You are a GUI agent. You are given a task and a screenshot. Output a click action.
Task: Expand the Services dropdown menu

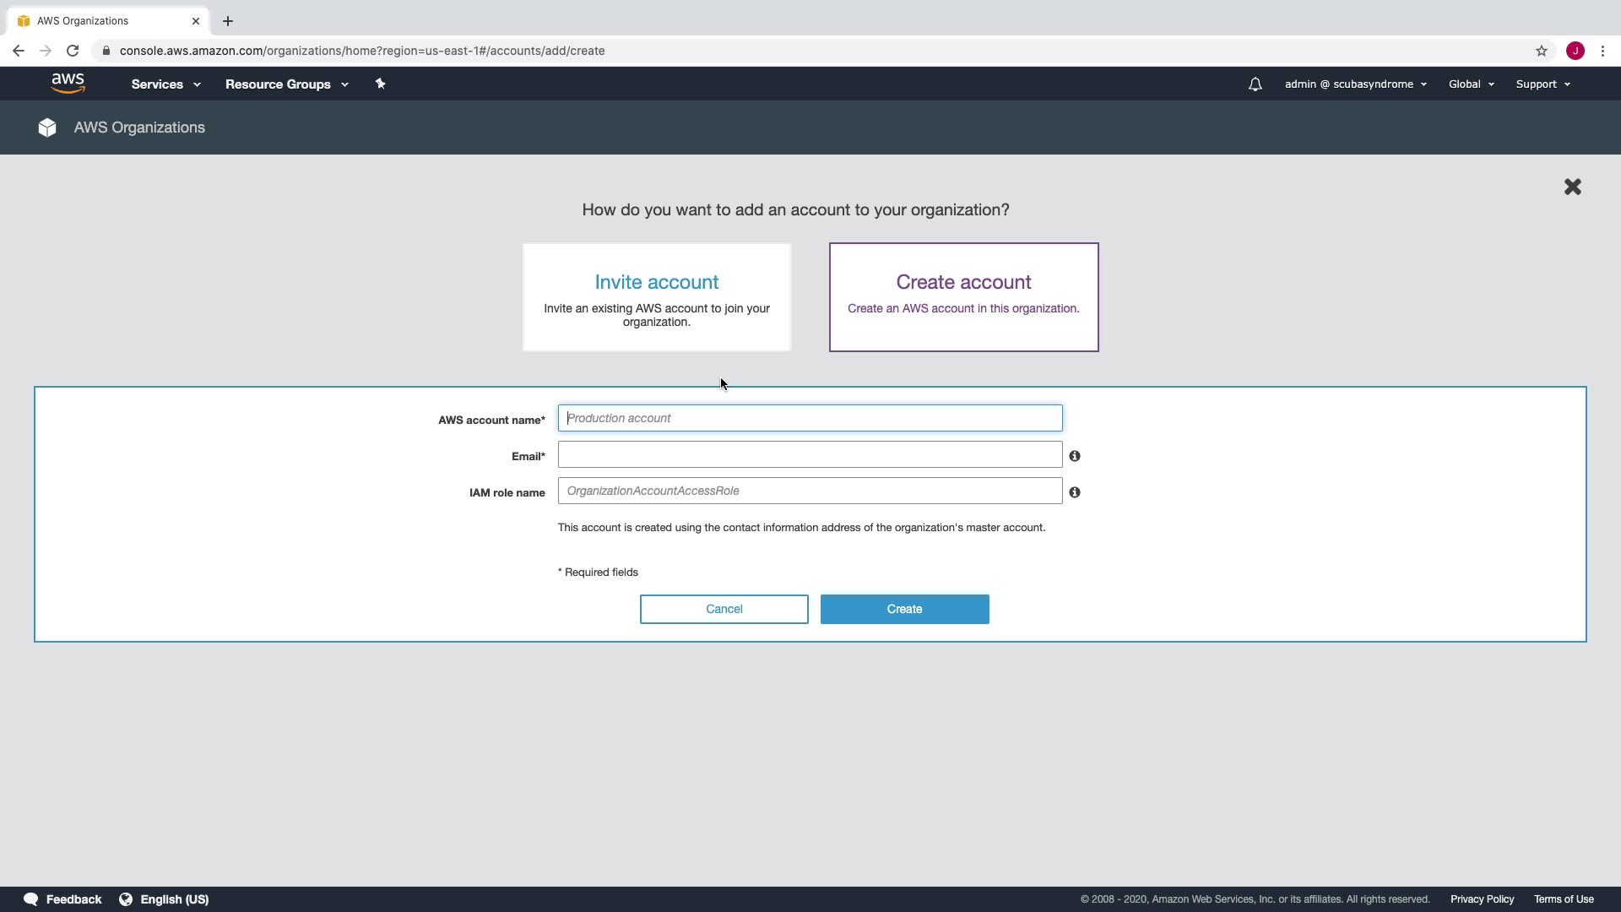pos(165,84)
